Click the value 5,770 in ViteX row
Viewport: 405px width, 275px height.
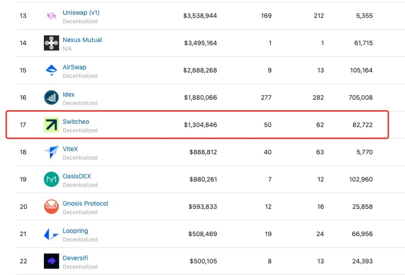click(364, 152)
